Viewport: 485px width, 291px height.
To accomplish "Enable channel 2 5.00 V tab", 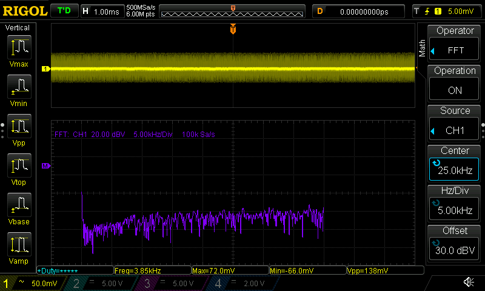I will 101,283.
